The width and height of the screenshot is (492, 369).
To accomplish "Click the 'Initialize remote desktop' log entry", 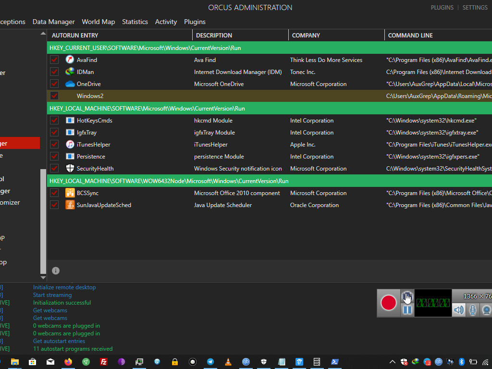I will coord(64,287).
